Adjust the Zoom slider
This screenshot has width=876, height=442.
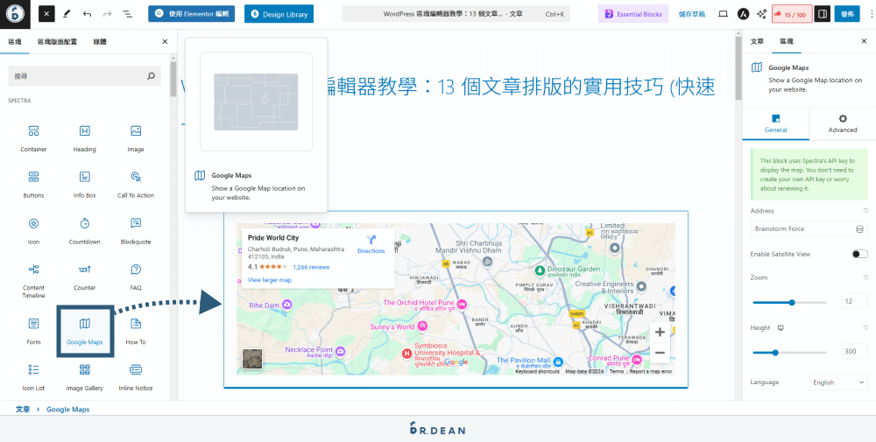click(789, 303)
